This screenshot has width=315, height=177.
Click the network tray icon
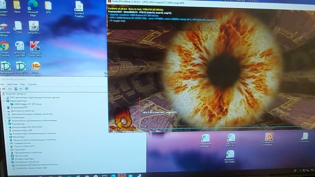coord(304,171)
